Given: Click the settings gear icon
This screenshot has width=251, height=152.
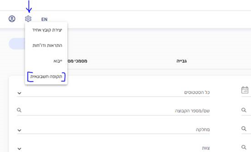Looking at the screenshot, I should [28, 19].
